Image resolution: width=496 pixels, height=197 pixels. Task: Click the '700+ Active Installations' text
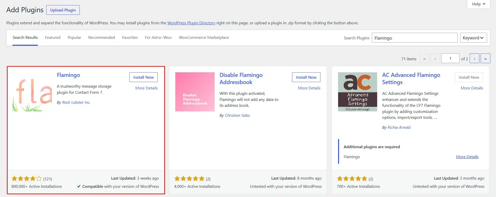pos(358,187)
